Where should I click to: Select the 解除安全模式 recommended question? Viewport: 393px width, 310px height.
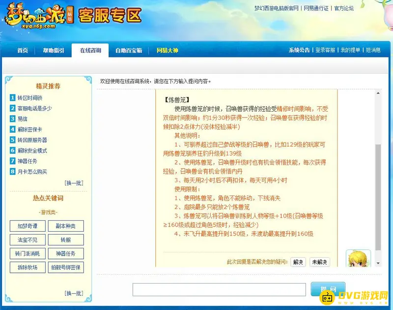point(32,151)
